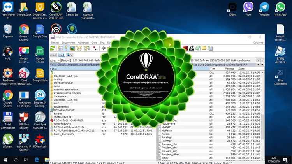Select the nesting folder

[58, 79]
